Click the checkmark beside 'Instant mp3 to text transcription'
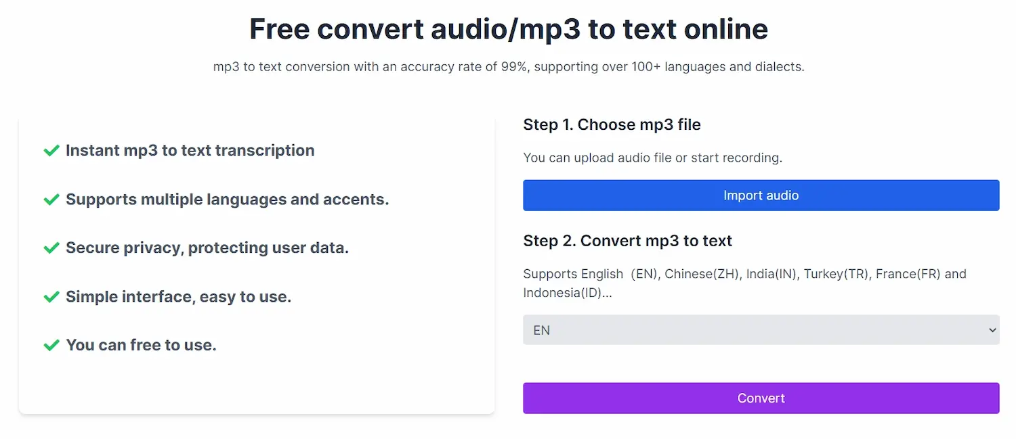The height and width of the screenshot is (439, 1016). point(51,150)
